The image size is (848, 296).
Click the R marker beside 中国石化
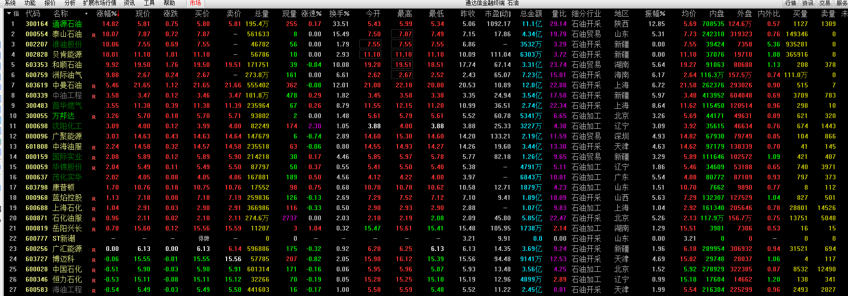pos(94,270)
